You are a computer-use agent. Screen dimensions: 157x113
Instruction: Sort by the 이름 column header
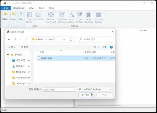[42, 52]
